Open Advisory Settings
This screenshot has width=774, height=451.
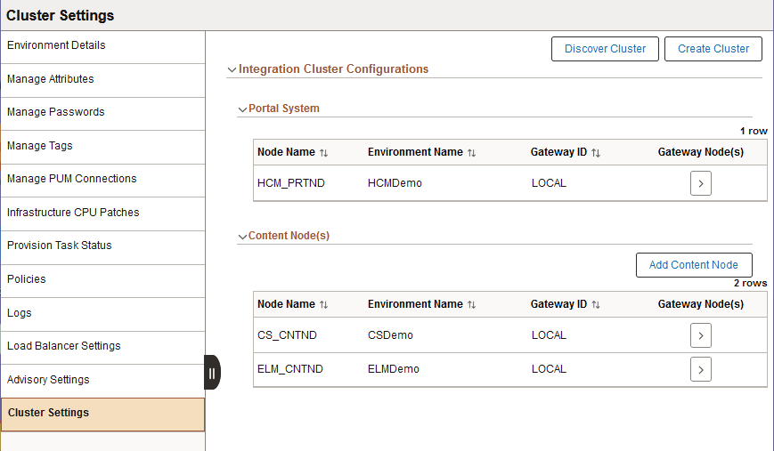coord(102,380)
